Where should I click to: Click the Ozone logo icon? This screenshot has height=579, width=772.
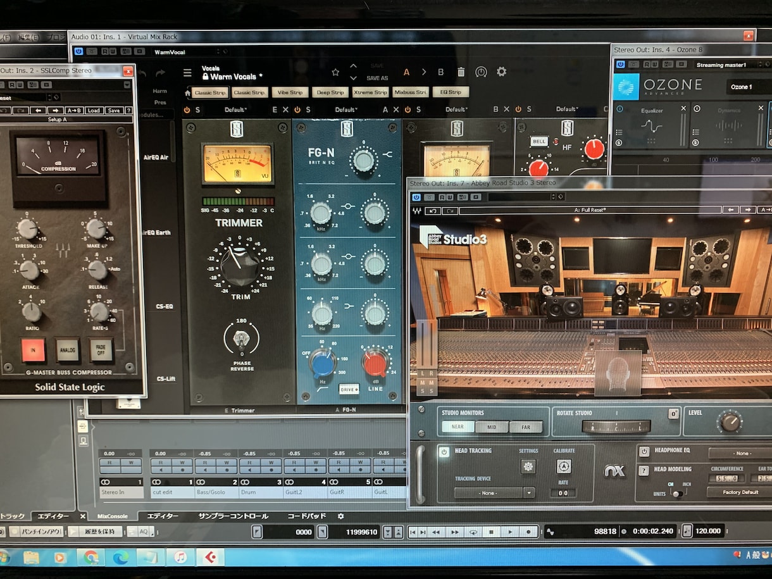[626, 86]
